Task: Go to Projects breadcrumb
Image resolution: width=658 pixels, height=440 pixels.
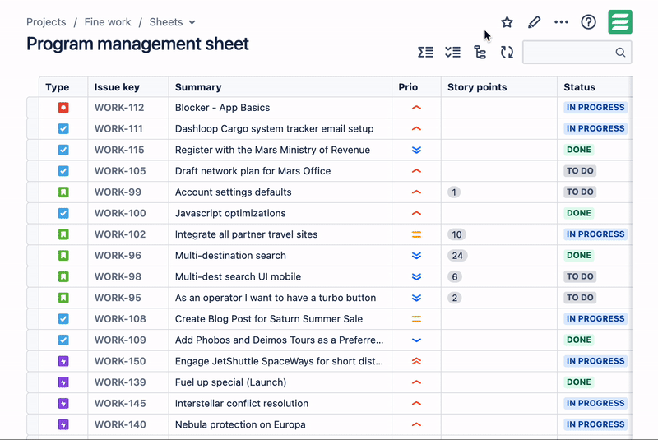Action: pos(46,22)
